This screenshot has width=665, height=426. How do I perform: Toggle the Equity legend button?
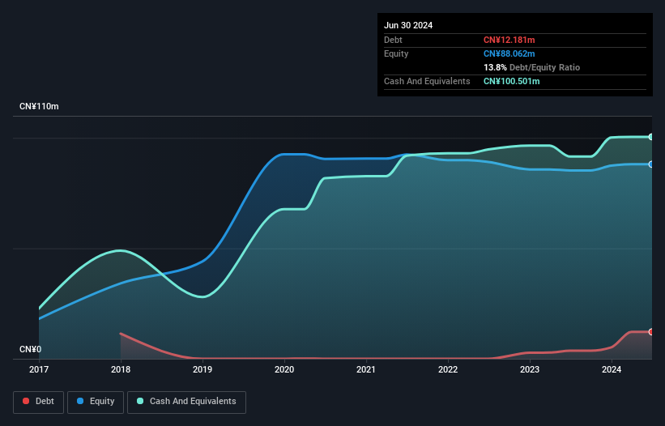tap(96, 402)
